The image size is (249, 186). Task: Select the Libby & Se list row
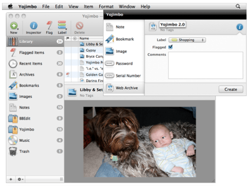coord(84,44)
